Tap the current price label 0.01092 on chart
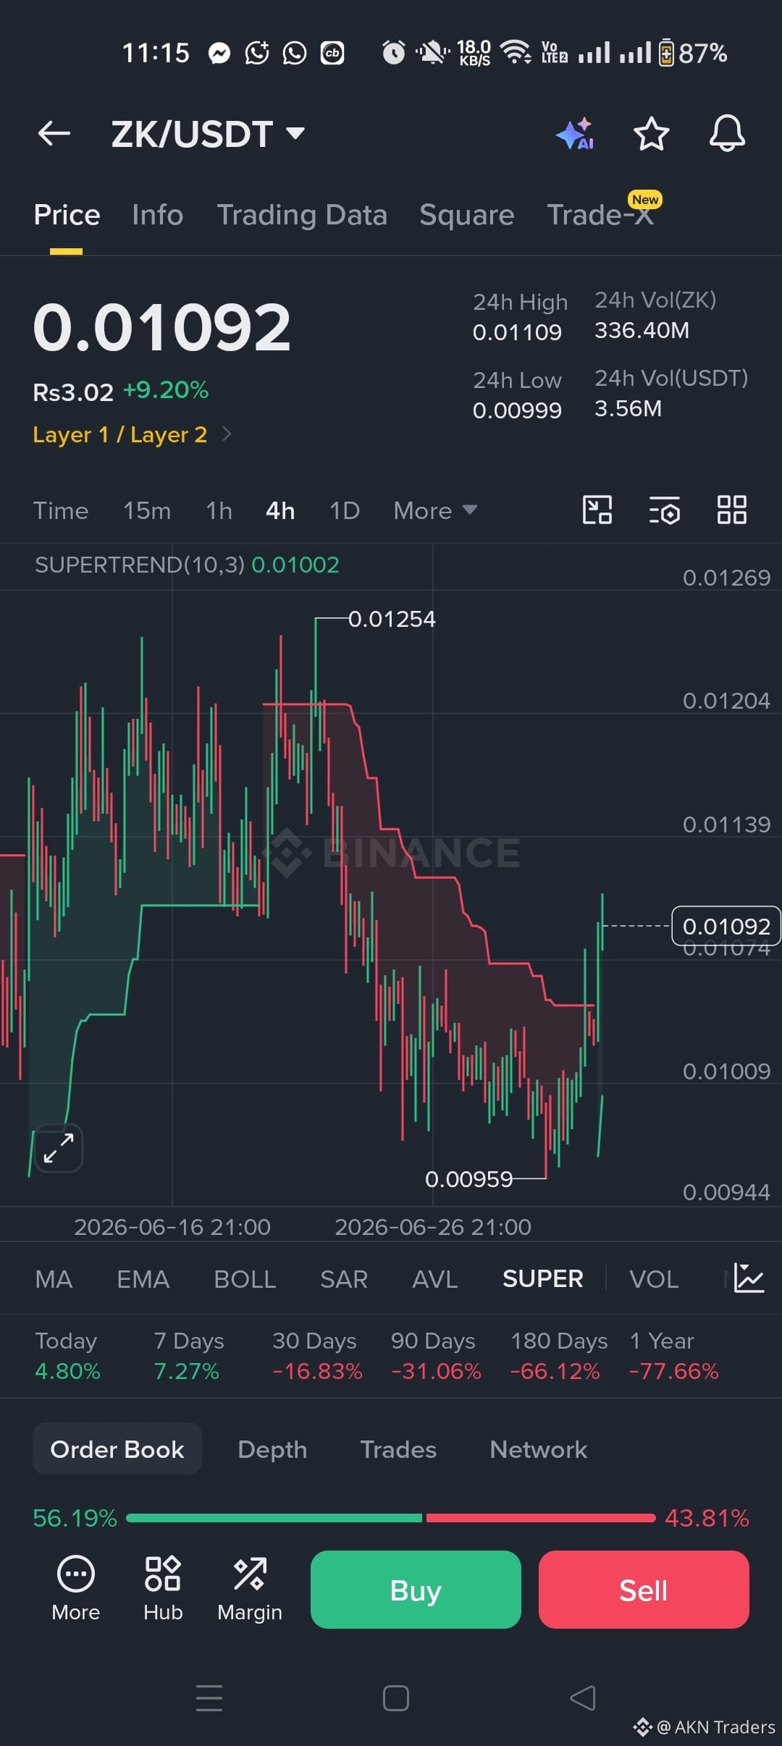Screen dimensions: 782x1746 pyautogui.click(x=726, y=926)
